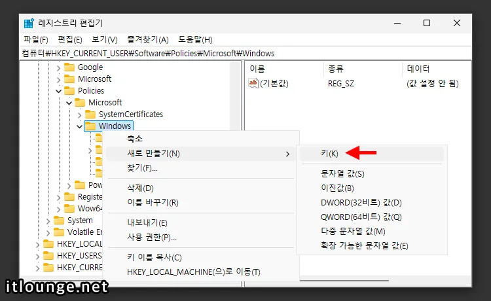
Task: Minimize the Registry Editor window
Action: pos(397,23)
